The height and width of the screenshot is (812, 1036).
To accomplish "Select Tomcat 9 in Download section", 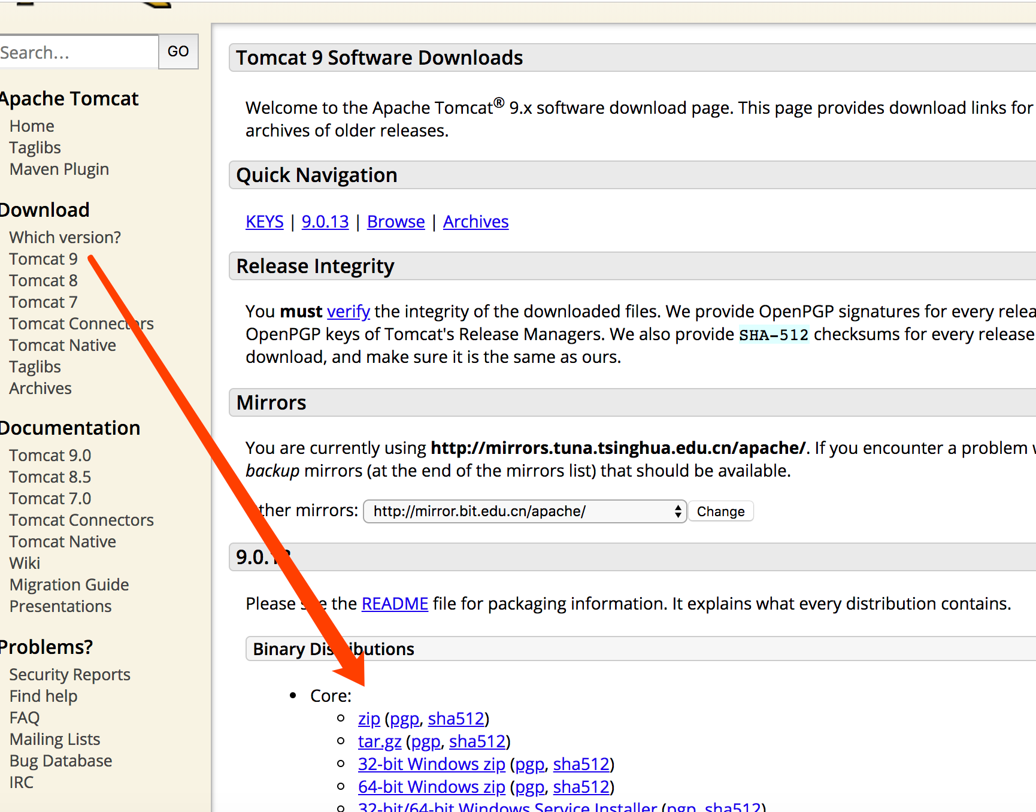I will coord(44,259).
